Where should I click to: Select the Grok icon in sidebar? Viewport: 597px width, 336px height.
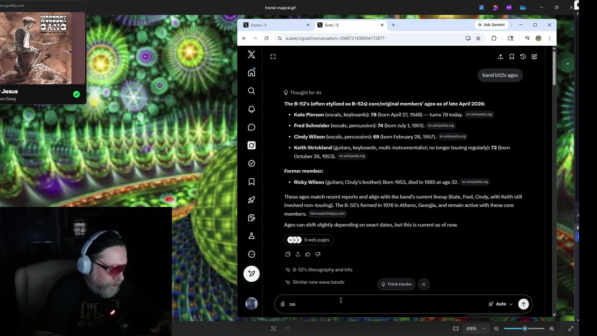coord(251,146)
